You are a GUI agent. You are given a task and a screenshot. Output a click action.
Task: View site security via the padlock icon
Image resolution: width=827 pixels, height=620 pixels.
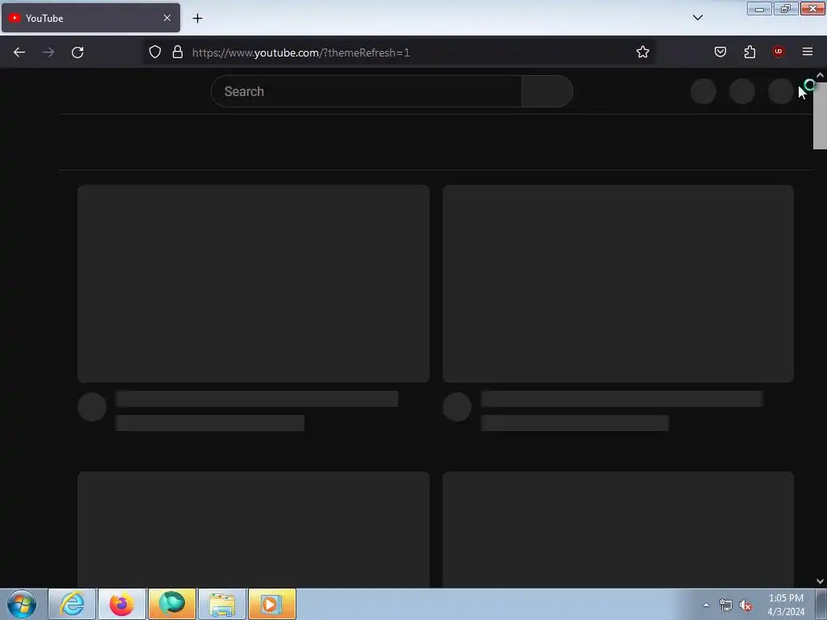tap(178, 52)
